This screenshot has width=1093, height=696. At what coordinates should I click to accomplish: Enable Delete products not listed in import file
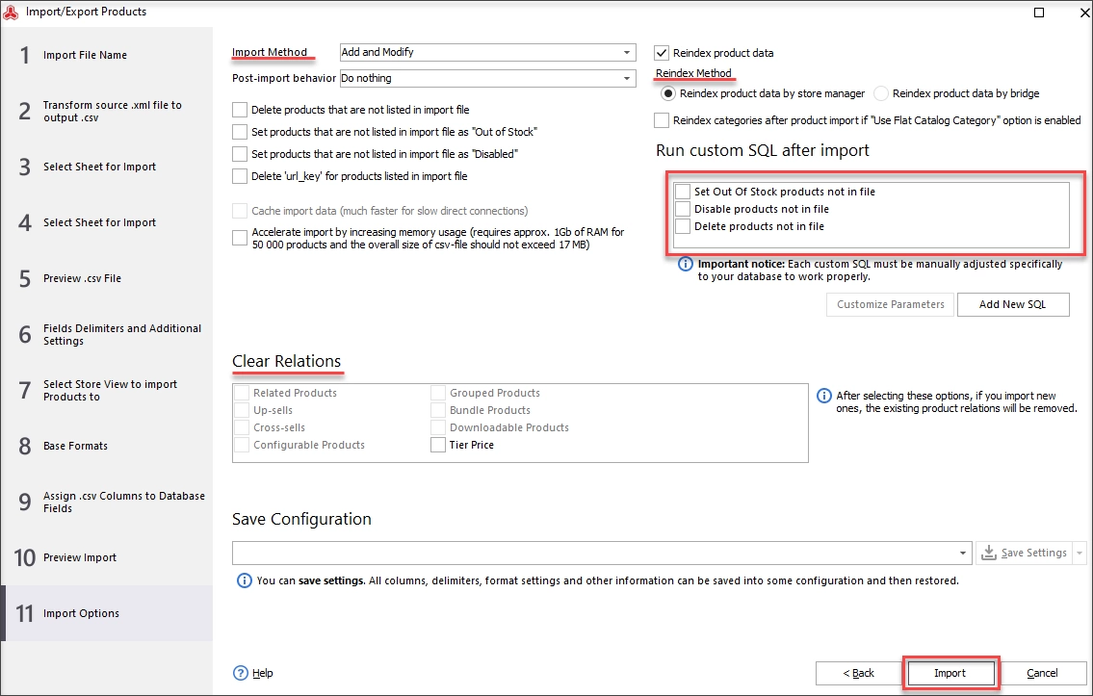[240, 110]
